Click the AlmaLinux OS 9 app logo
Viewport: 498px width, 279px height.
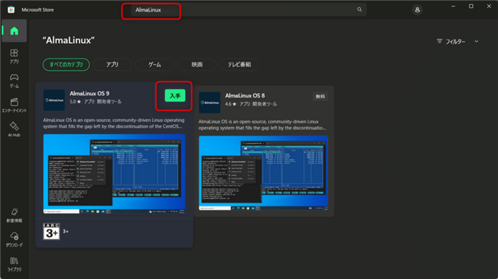click(x=54, y=100)
